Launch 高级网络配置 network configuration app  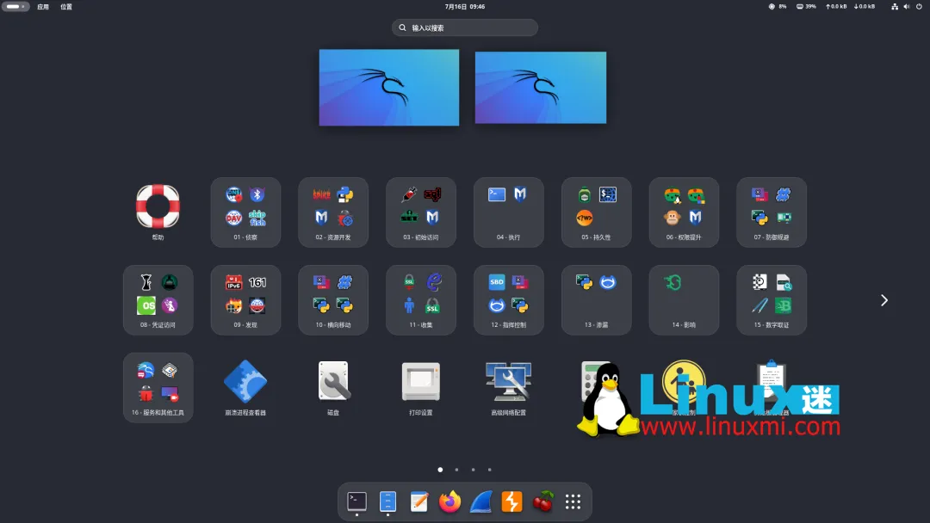coord(508,387)
